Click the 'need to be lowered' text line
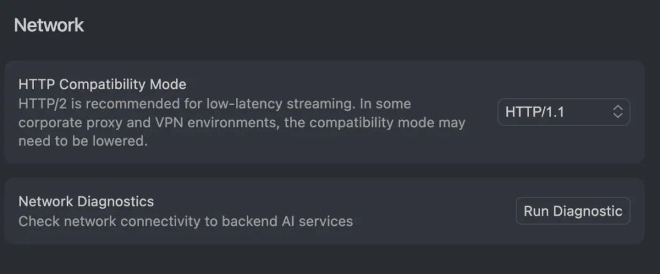Screen dimensions: 660x274 83,141
